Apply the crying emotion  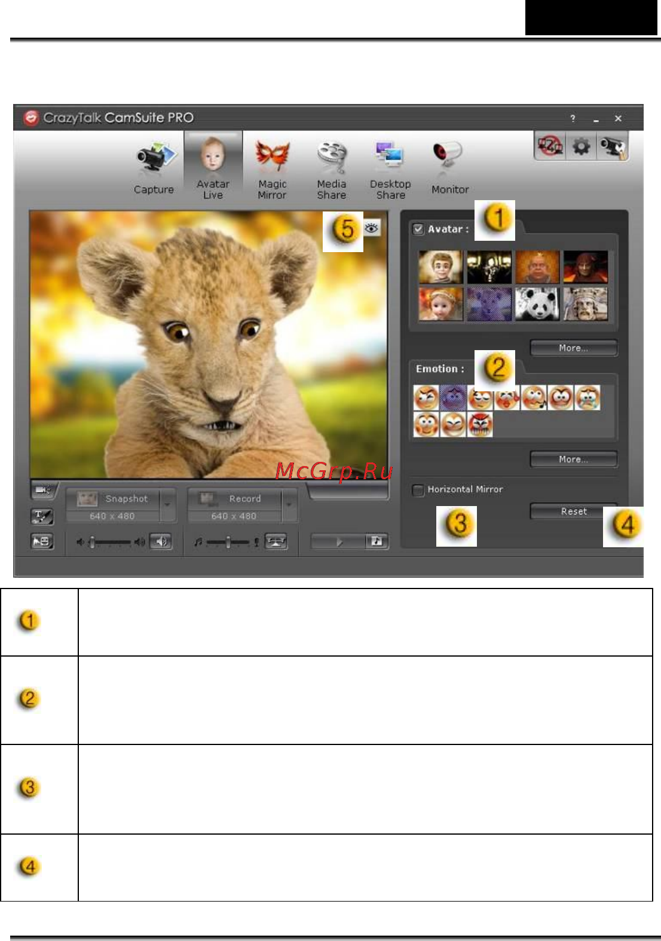[x=587, y=398]
